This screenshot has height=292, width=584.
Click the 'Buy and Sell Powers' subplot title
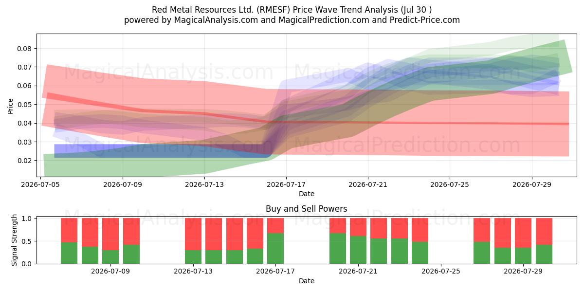click(307, 209)
